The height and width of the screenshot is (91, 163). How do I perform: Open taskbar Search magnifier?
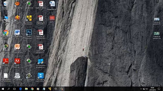pos(9,89)
